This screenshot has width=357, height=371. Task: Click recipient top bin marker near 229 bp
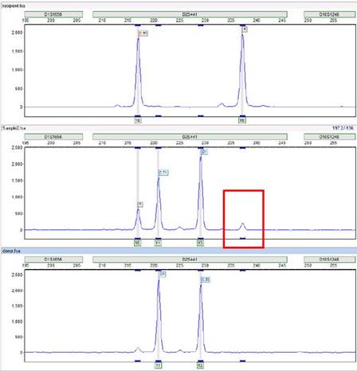201,25
